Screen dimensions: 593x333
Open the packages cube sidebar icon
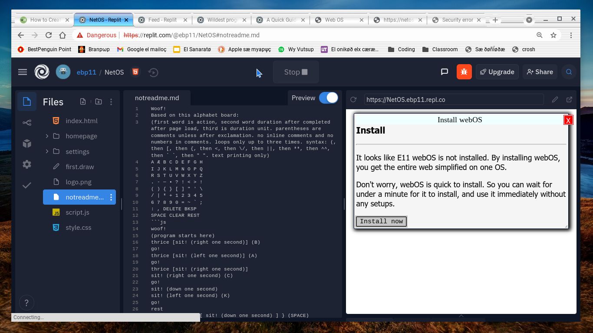tap(26, 144)
